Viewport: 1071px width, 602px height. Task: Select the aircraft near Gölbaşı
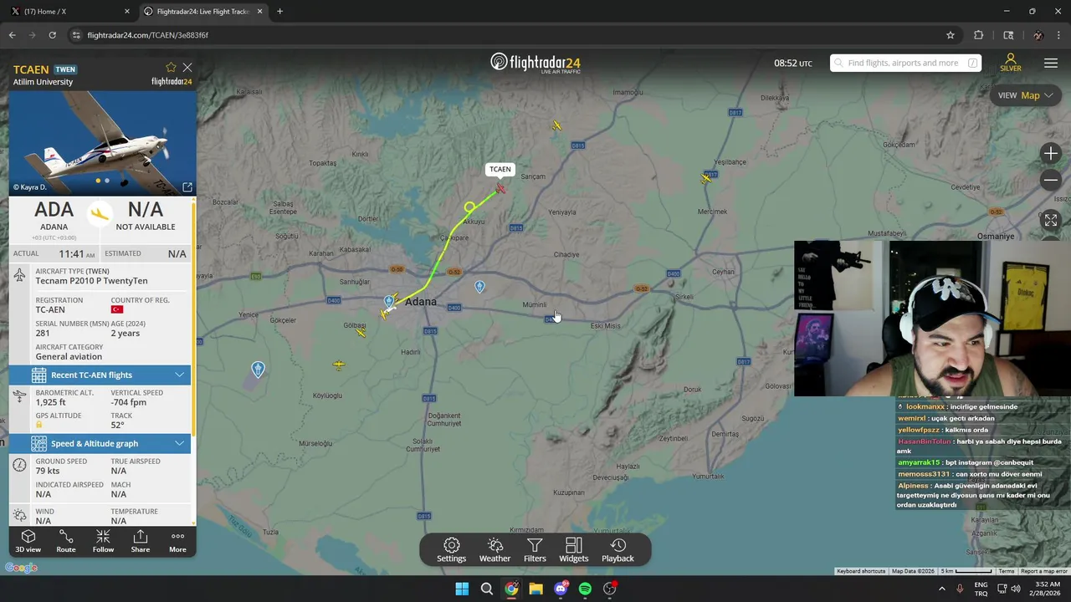tap(361, 332)
